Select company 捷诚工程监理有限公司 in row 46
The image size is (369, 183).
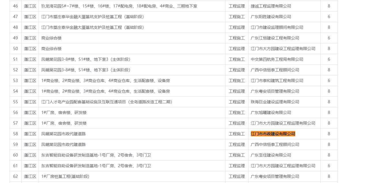[x=271, y=6]
